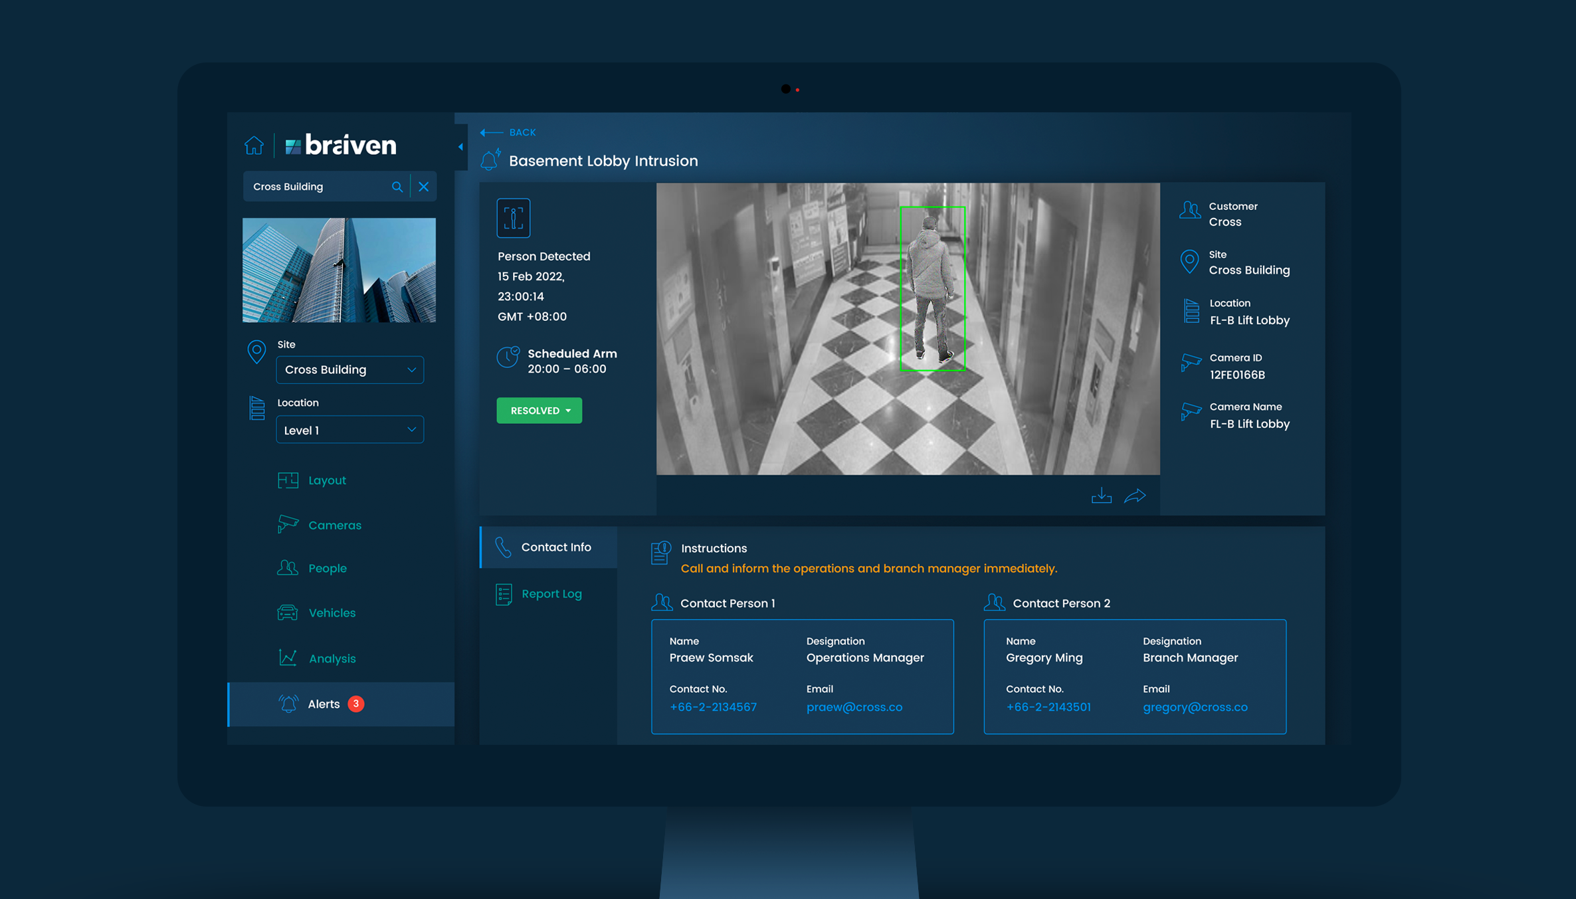Share the intrusion footage
This screenshot has height=899, width=1576.
(x=1135, y=496)
